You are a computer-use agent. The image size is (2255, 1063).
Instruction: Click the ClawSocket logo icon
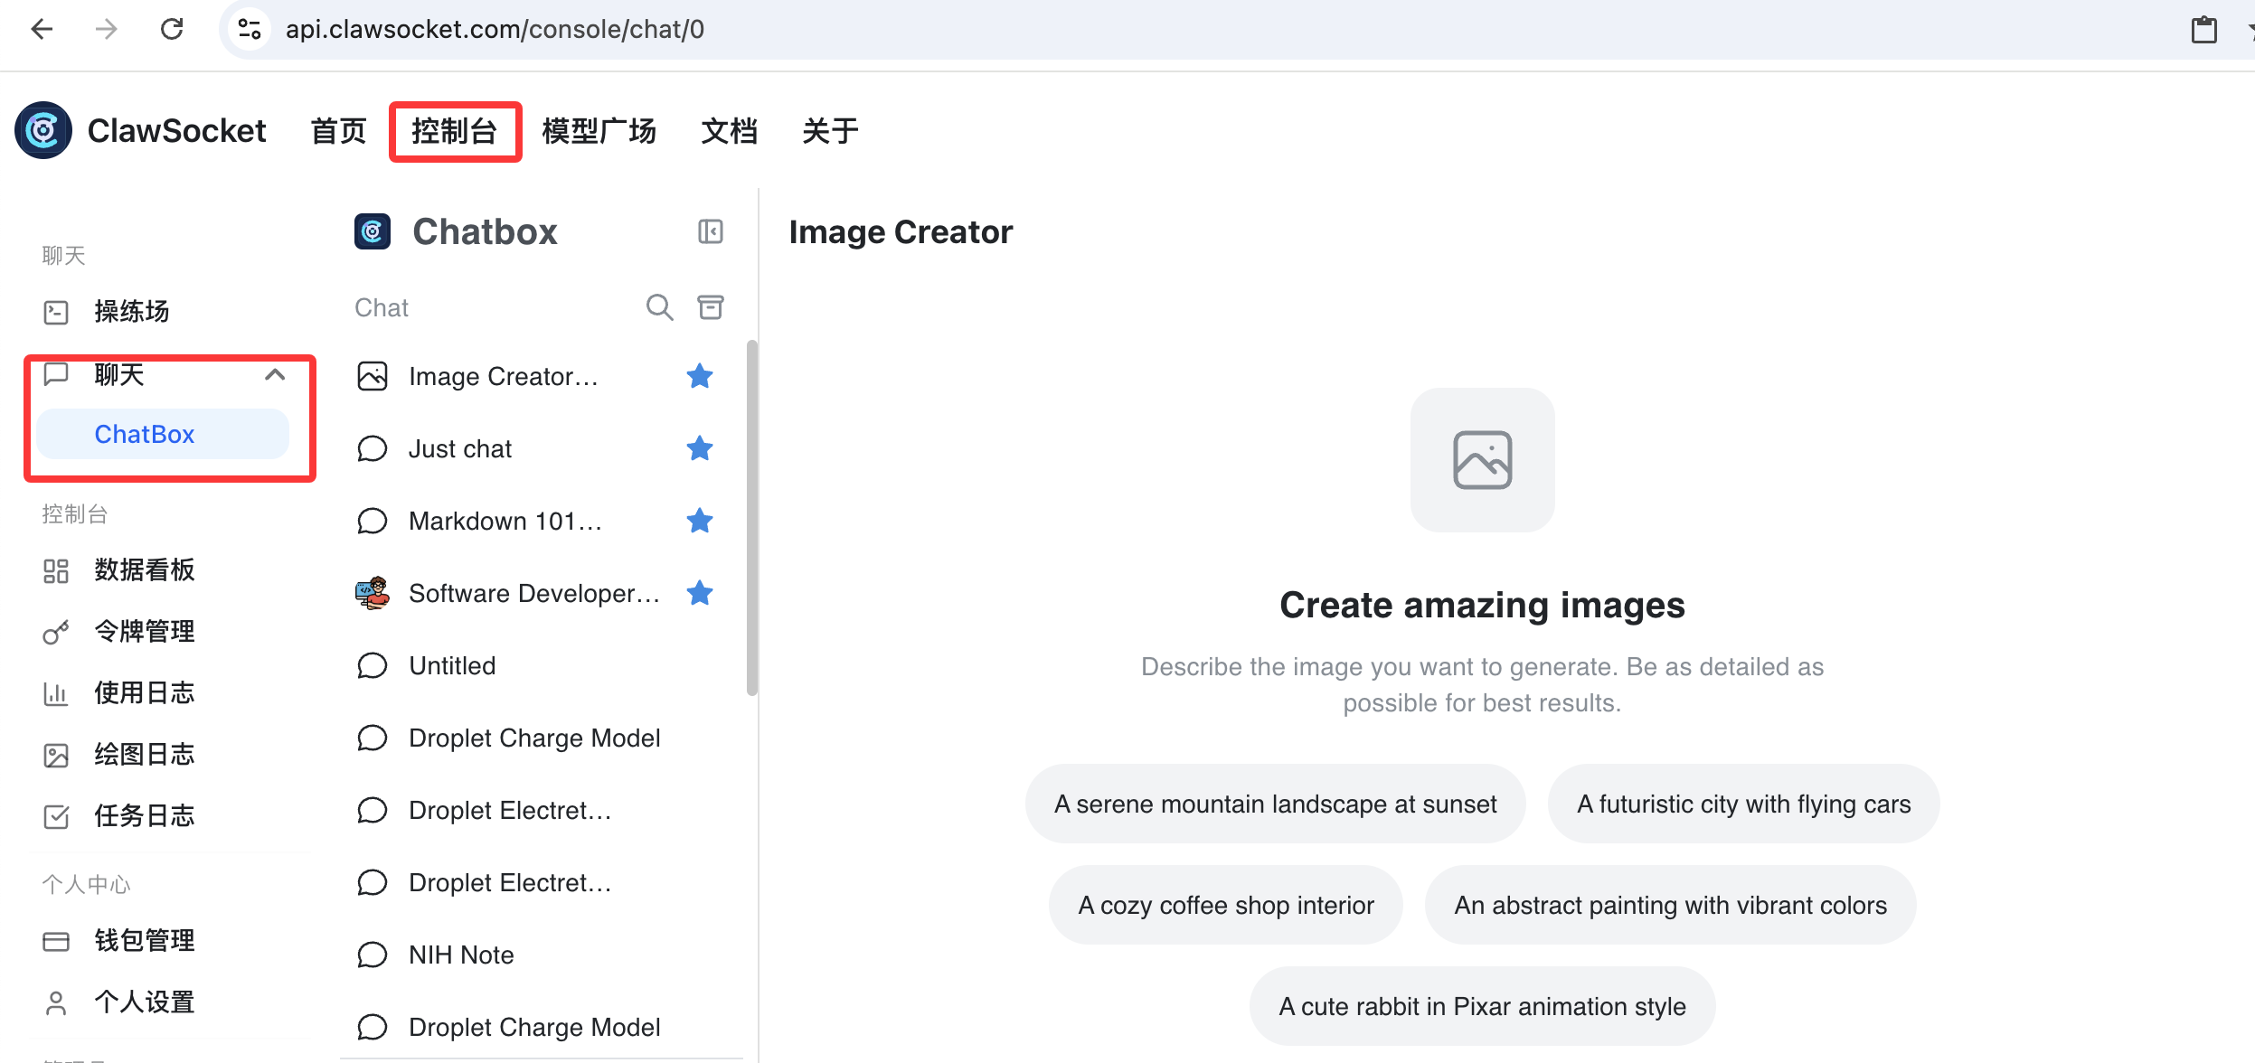(43, 131)
